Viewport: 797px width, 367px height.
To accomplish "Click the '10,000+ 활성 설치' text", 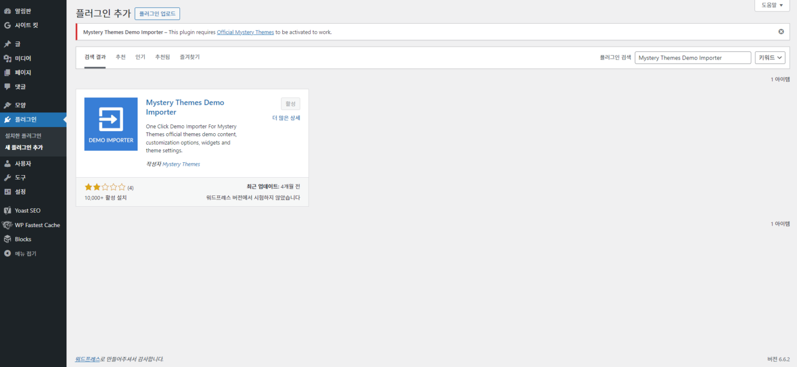I will tap(105, 198).
